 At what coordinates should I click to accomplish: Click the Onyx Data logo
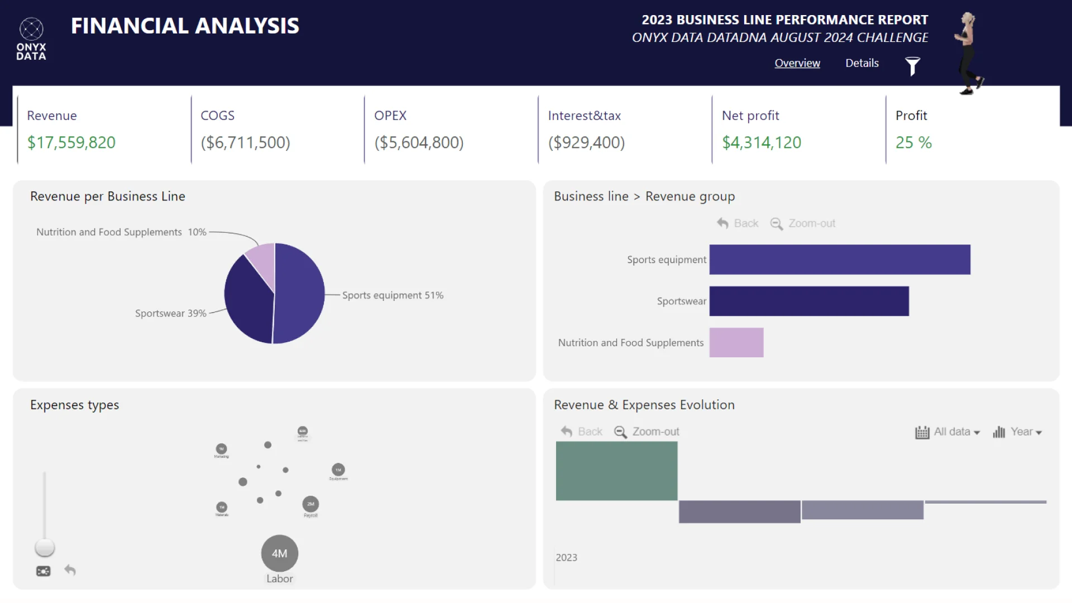(31, 39)
